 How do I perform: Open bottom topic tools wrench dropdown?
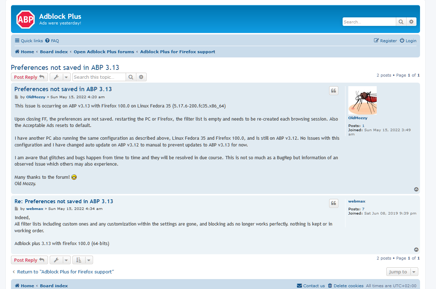pos(60,260)
